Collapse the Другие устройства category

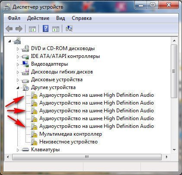tap(18, 88)
